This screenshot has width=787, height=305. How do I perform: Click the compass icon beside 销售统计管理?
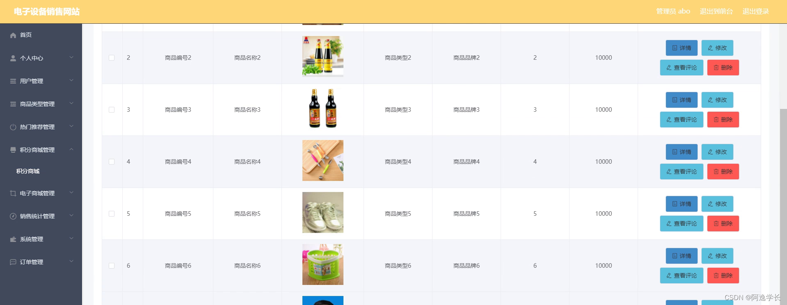(13, 216)
